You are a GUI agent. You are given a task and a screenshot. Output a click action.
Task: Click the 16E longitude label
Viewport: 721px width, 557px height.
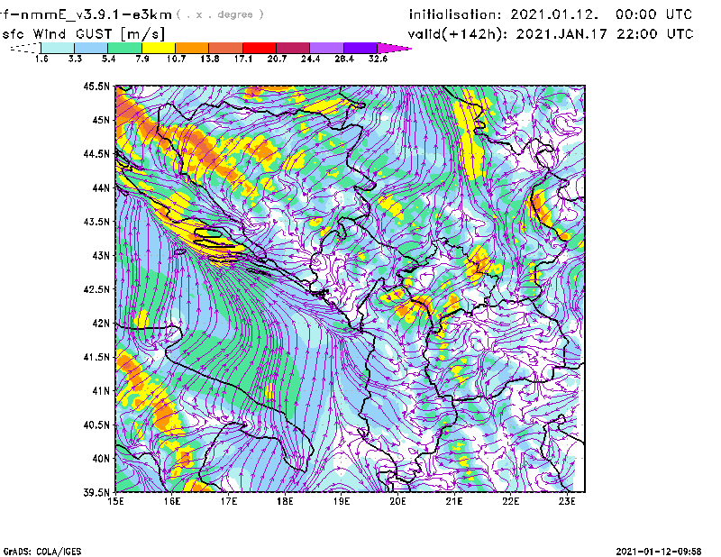172,501
